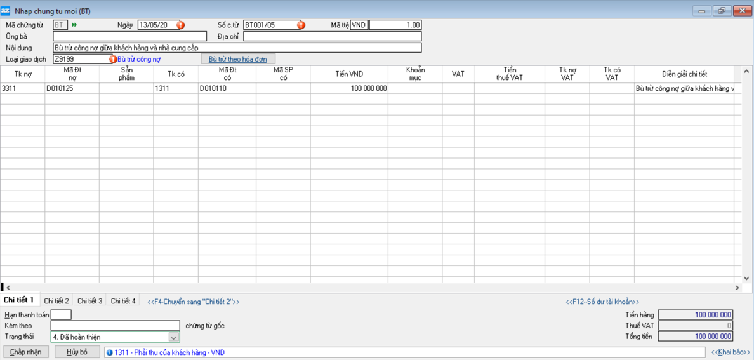Click the orange lookup icon beside Số c.từ
Viewport: 754px width, 360px height.
click(x=301, y=25)
